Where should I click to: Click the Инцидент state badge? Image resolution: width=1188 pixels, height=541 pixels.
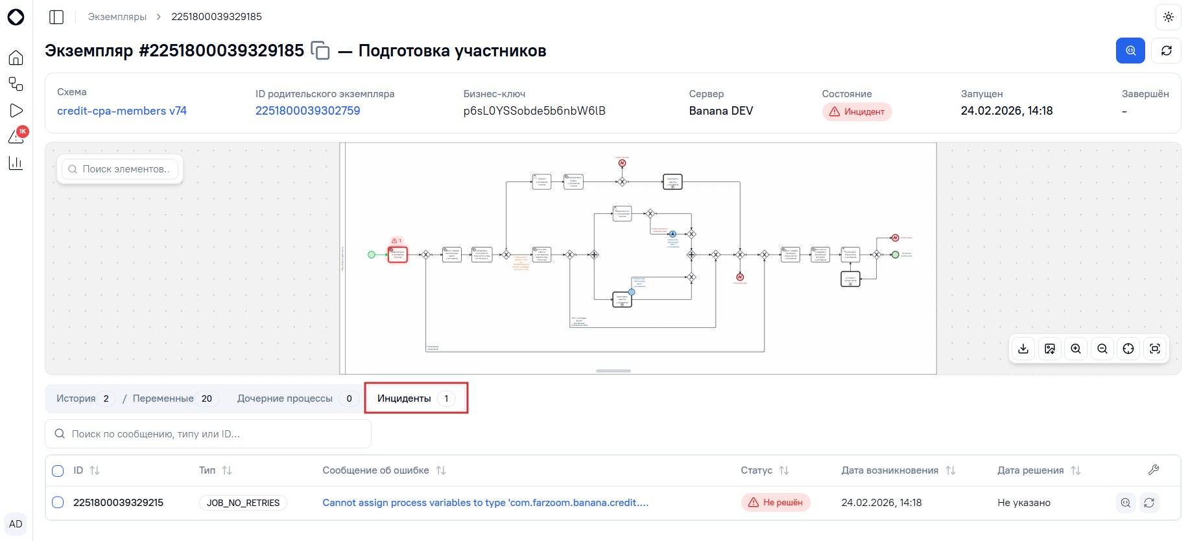pyautogui.click(x=857, y=111)
